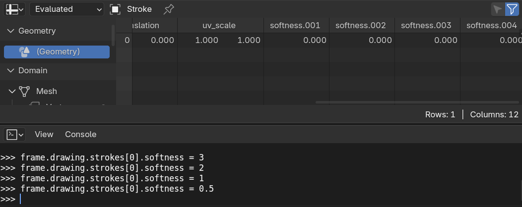Click the geometry set icon beside (Geometry)
This screenshot has height=207, width=522.
[24, 52]
